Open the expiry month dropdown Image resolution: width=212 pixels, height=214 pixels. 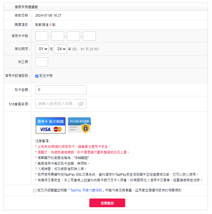[42, 49]
